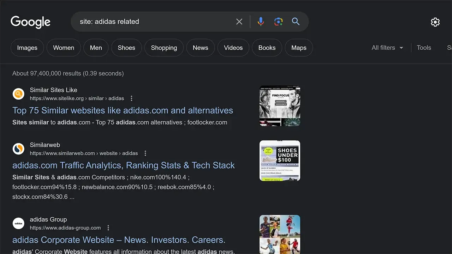
Task: Click the snippet mentioning footlocker.com alternatives
Action: 120,122
